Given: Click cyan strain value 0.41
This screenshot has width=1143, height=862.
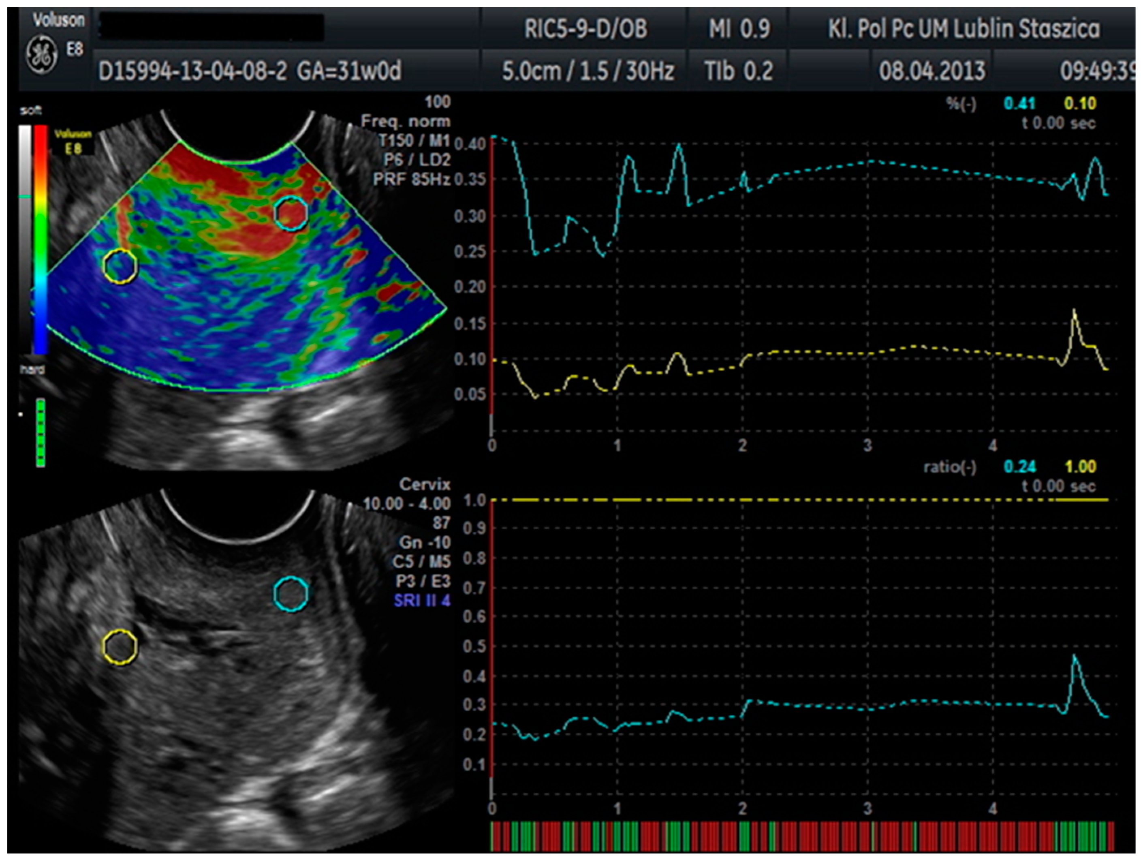Looking at the screenshot, I should pyautogui.click(x=1019, y=103).
